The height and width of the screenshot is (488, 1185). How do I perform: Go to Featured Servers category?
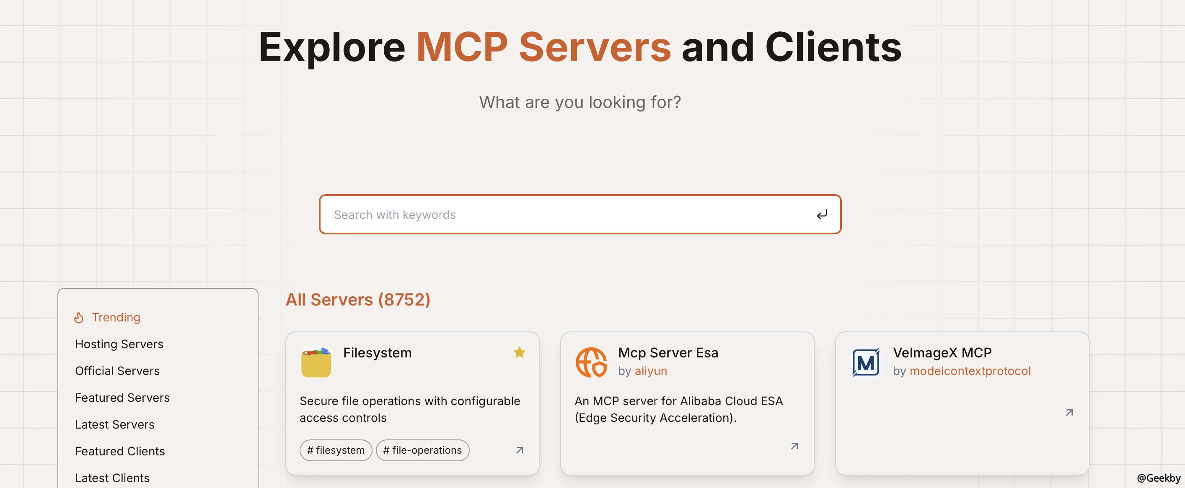click(122, 398)
